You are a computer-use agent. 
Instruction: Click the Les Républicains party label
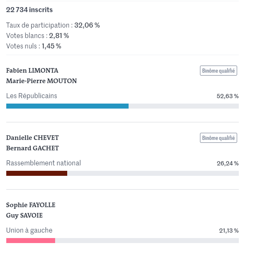click(x=32, y=96)
